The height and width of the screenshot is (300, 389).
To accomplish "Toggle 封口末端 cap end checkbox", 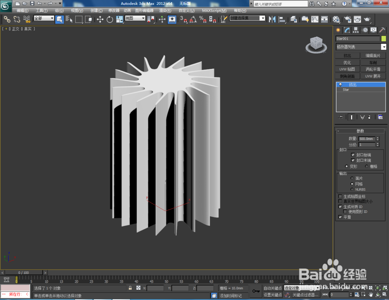I will point(353,160).
